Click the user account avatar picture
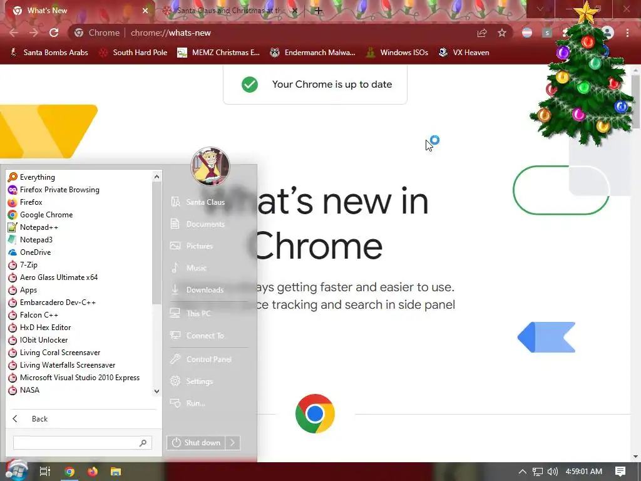The width and height of the screenshot is (641, 481). pyautogui.click(x=210, y=167)
